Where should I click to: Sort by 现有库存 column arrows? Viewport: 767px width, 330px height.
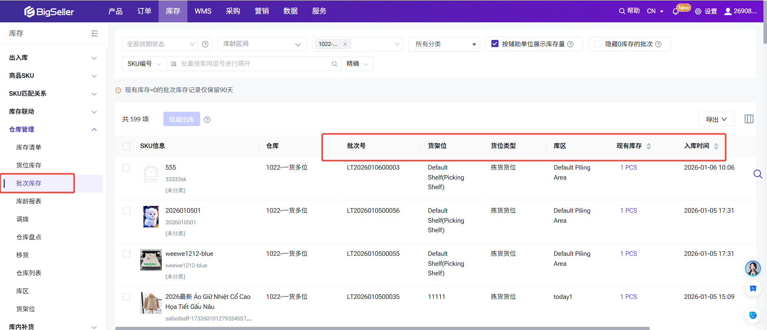(649, 146)
